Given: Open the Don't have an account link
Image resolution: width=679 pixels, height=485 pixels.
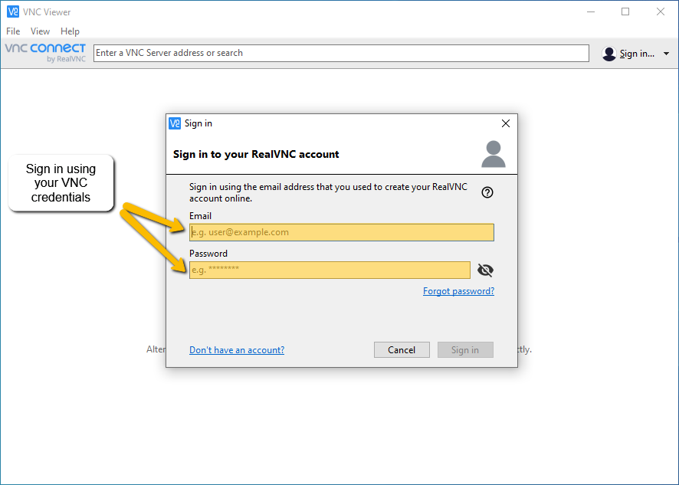Looking at the screenshot, I should (x=237, y=350).
